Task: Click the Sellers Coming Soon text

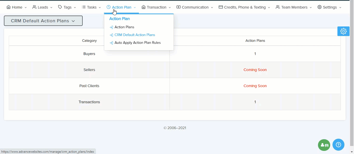Action: (x=255, y=70)
